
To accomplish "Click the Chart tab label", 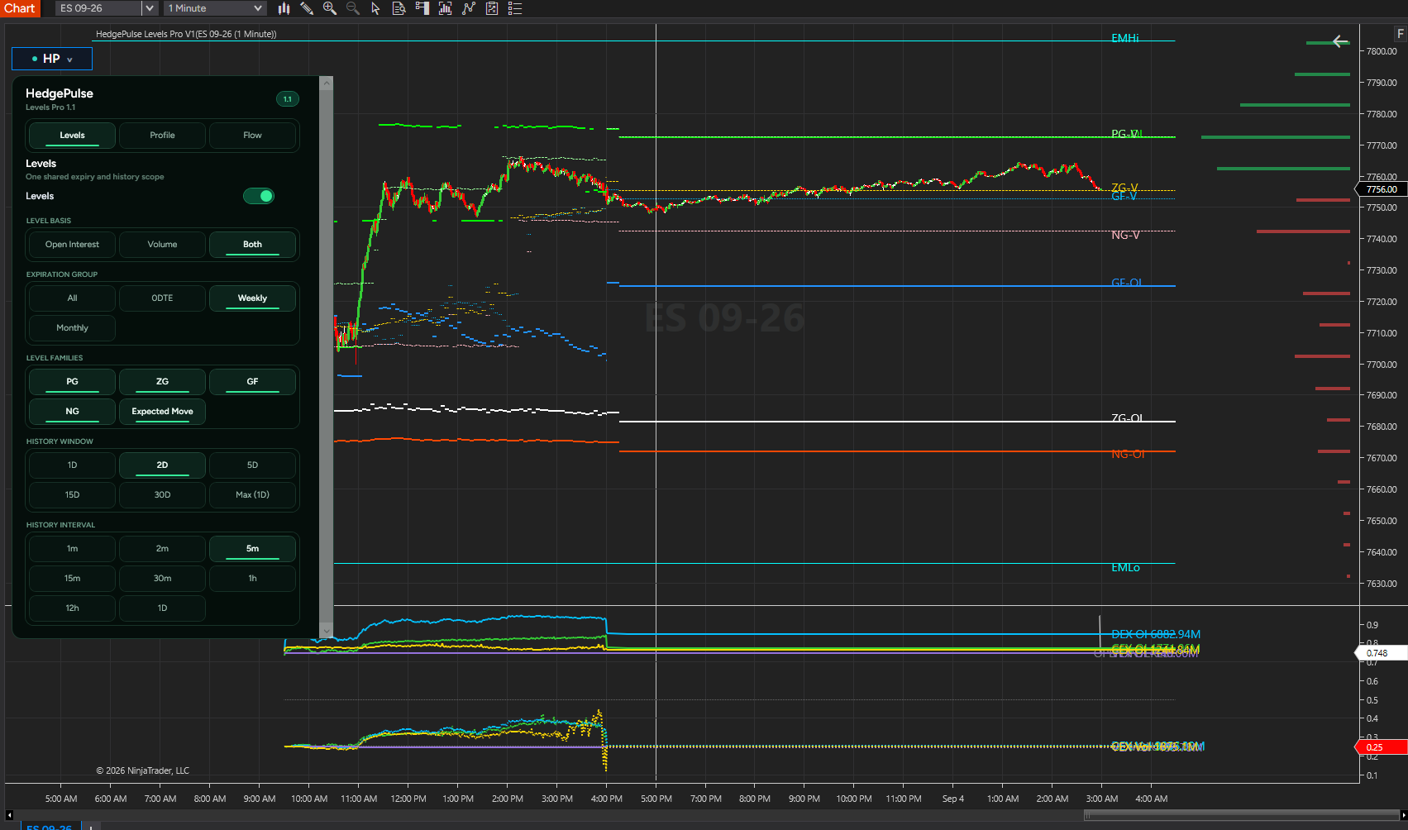I will pos(20,8).
